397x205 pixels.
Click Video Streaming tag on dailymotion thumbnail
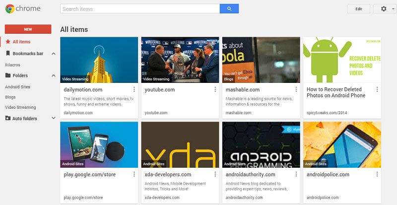(x=75, y=79)
